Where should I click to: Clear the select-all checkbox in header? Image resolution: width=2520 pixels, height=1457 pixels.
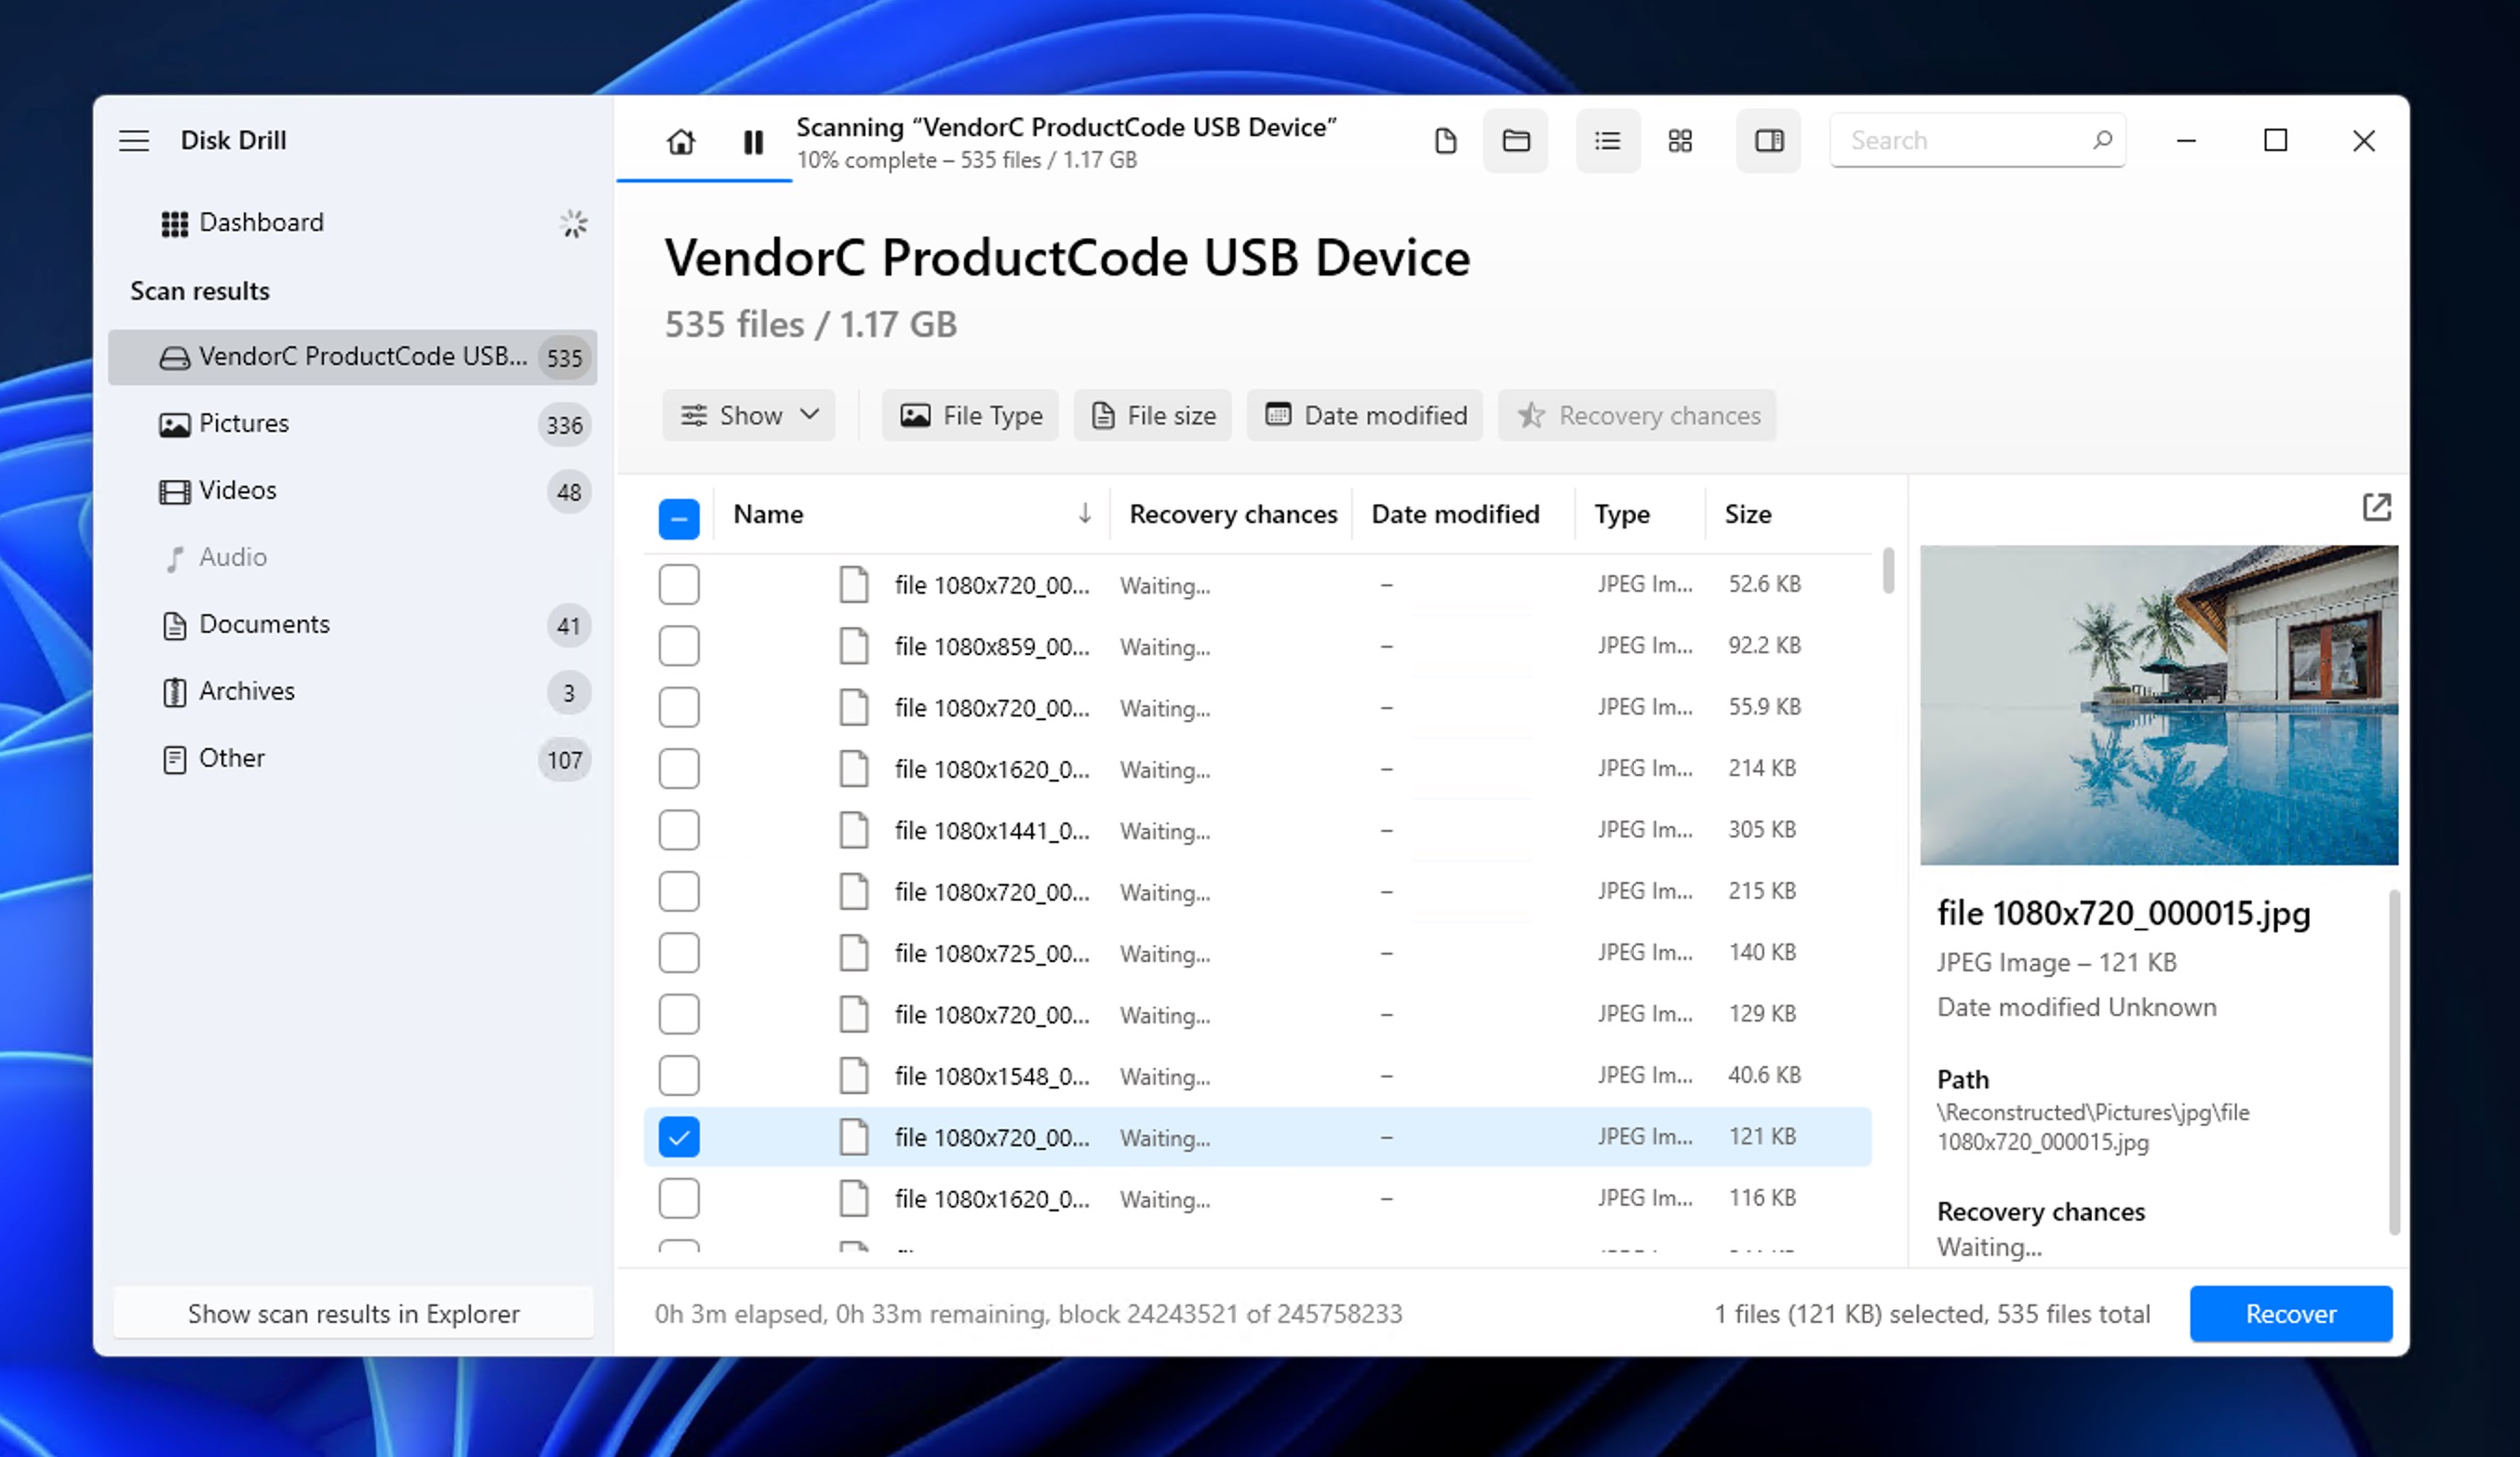click(x=679, y=517)
